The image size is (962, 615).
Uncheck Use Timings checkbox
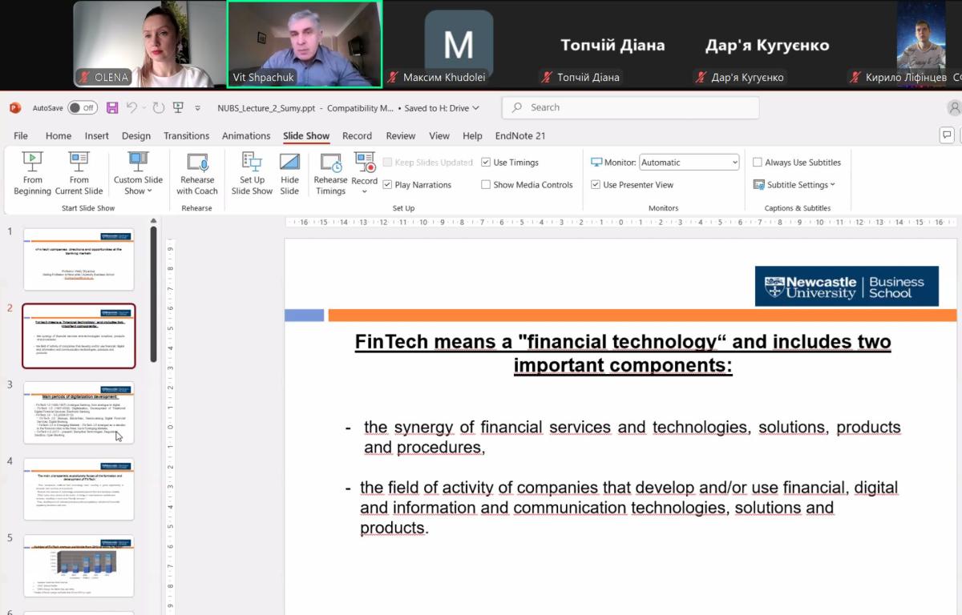[x=486, y=163]
